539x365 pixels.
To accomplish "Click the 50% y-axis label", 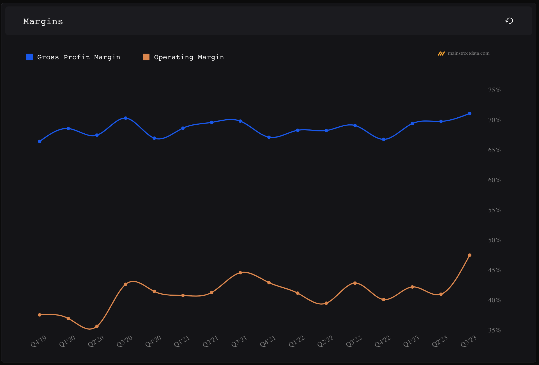I will pos(494,240).
